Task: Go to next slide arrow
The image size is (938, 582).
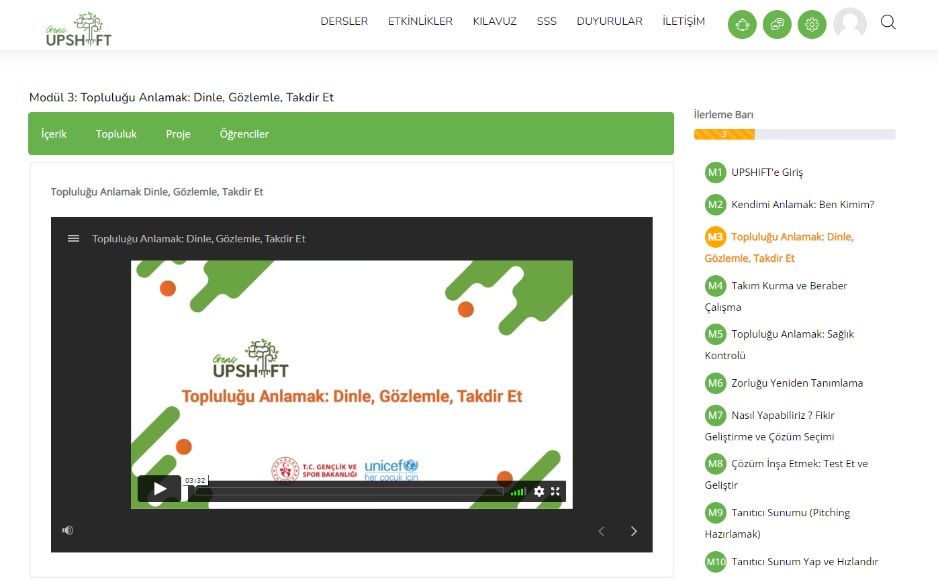Action: [x=634, y=532]
